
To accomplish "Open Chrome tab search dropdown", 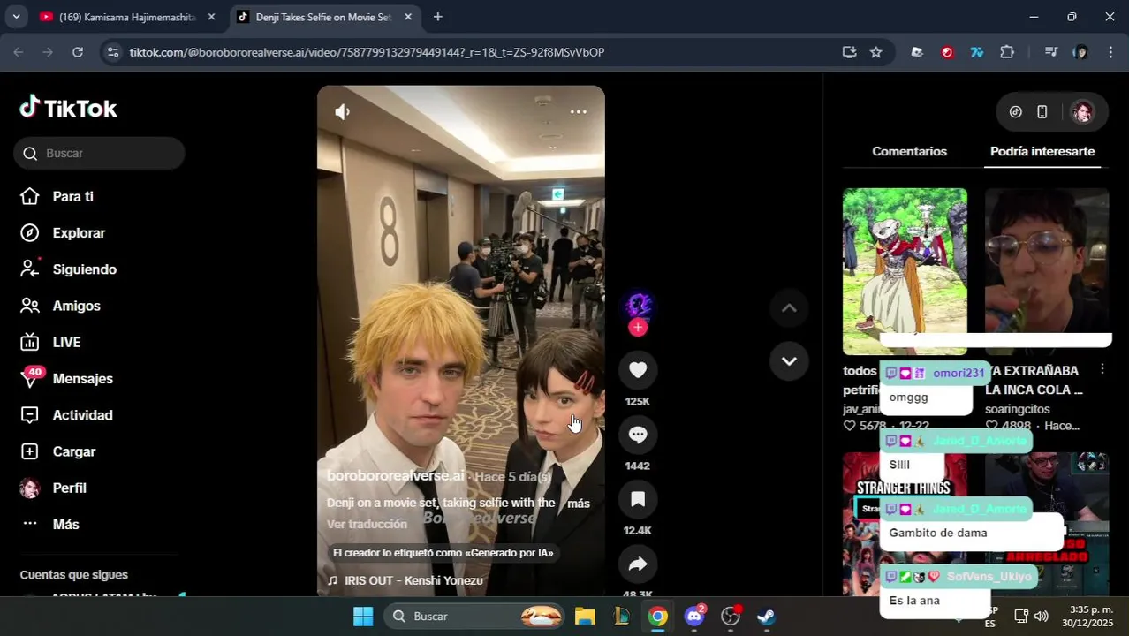I will (16, 17).
